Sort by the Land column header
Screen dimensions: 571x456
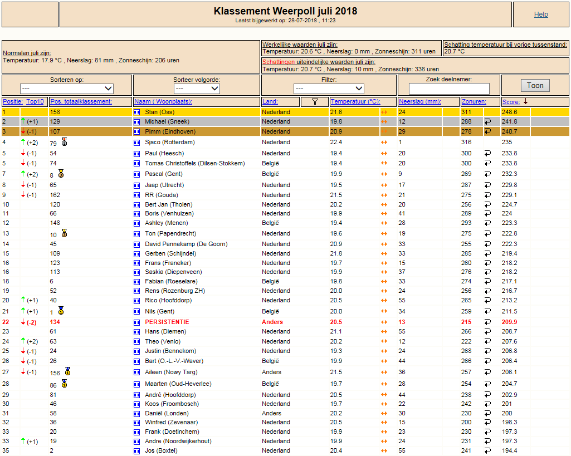(x=270, y=101)
